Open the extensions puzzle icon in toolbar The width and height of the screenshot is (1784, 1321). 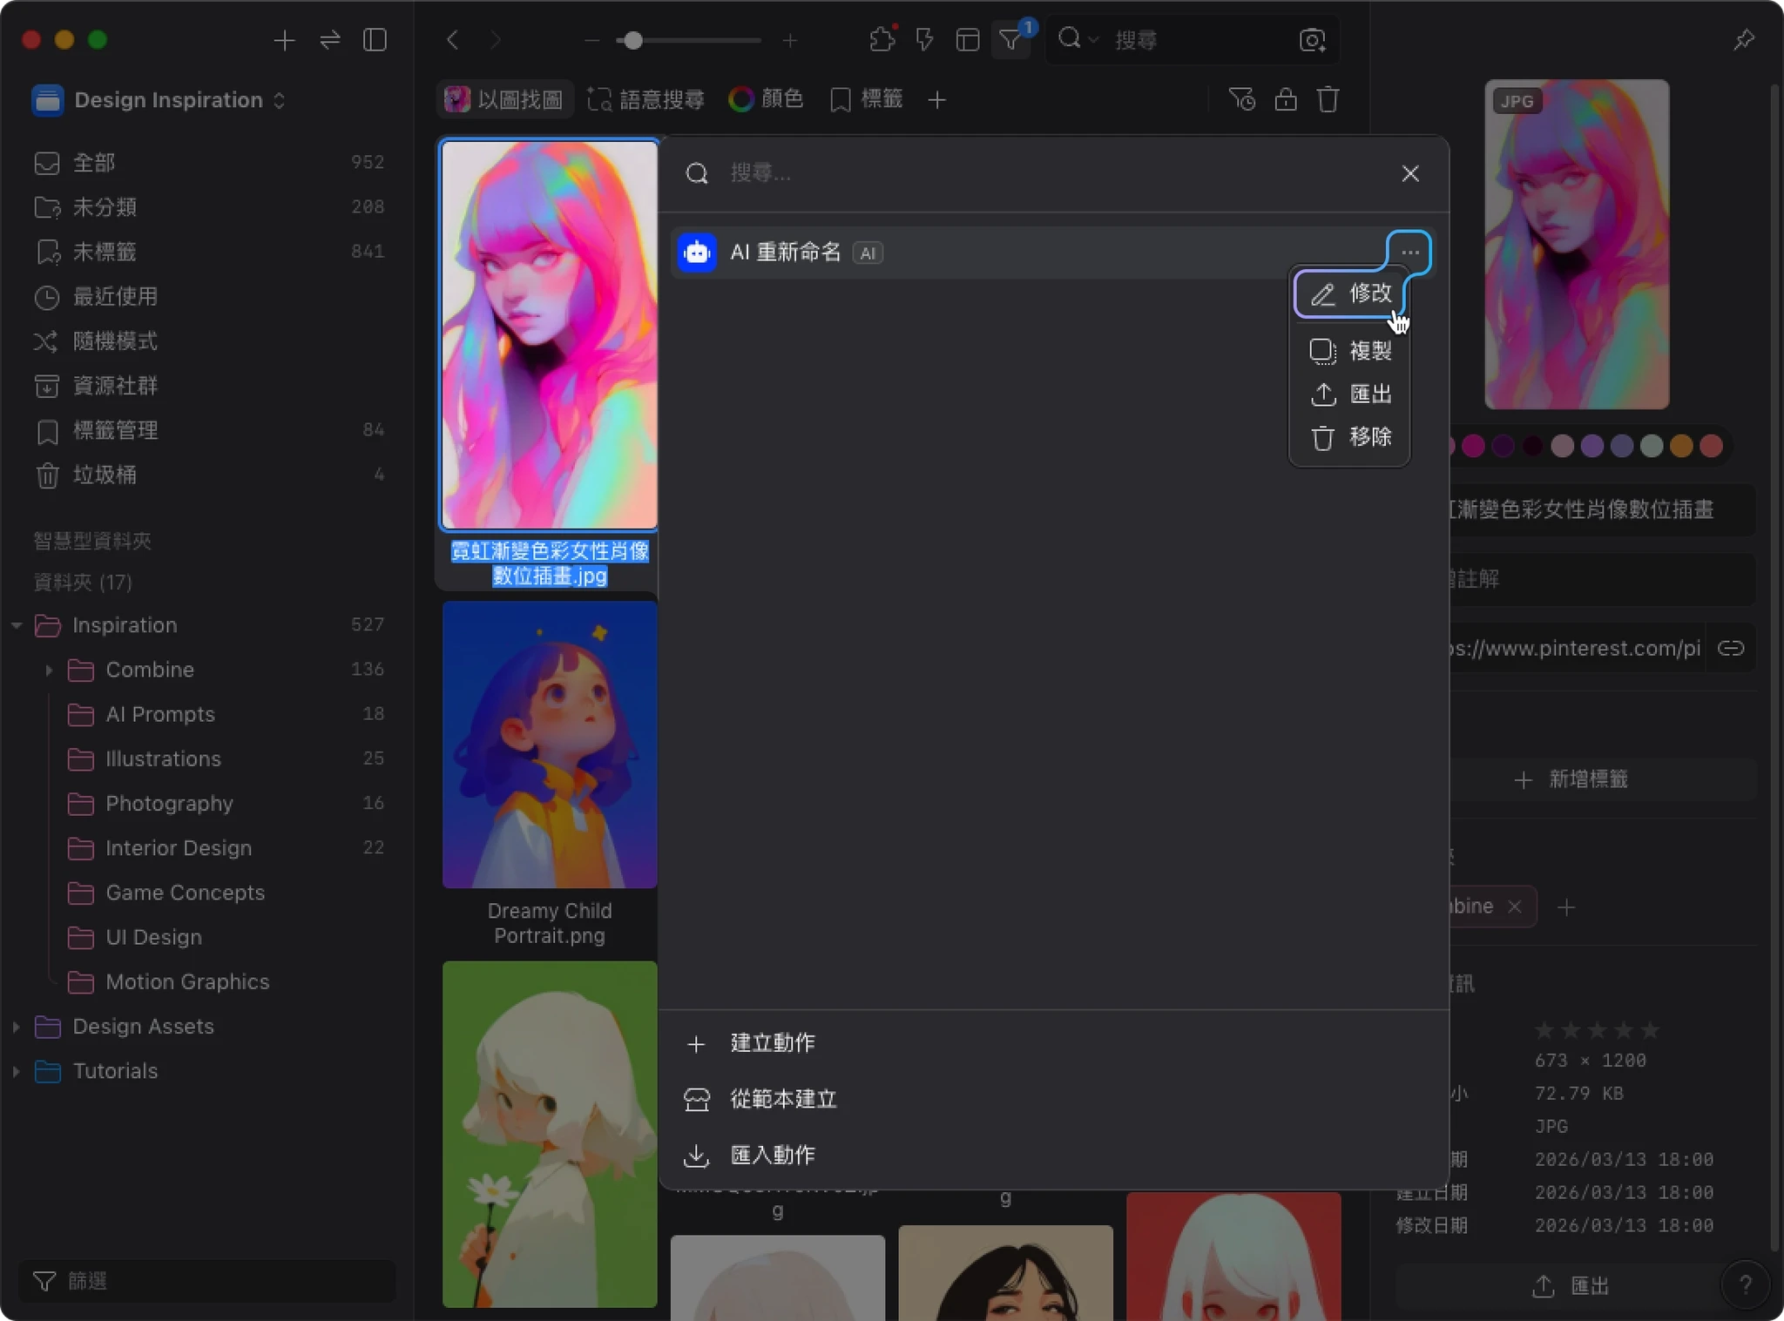click(x=882, y=40)
